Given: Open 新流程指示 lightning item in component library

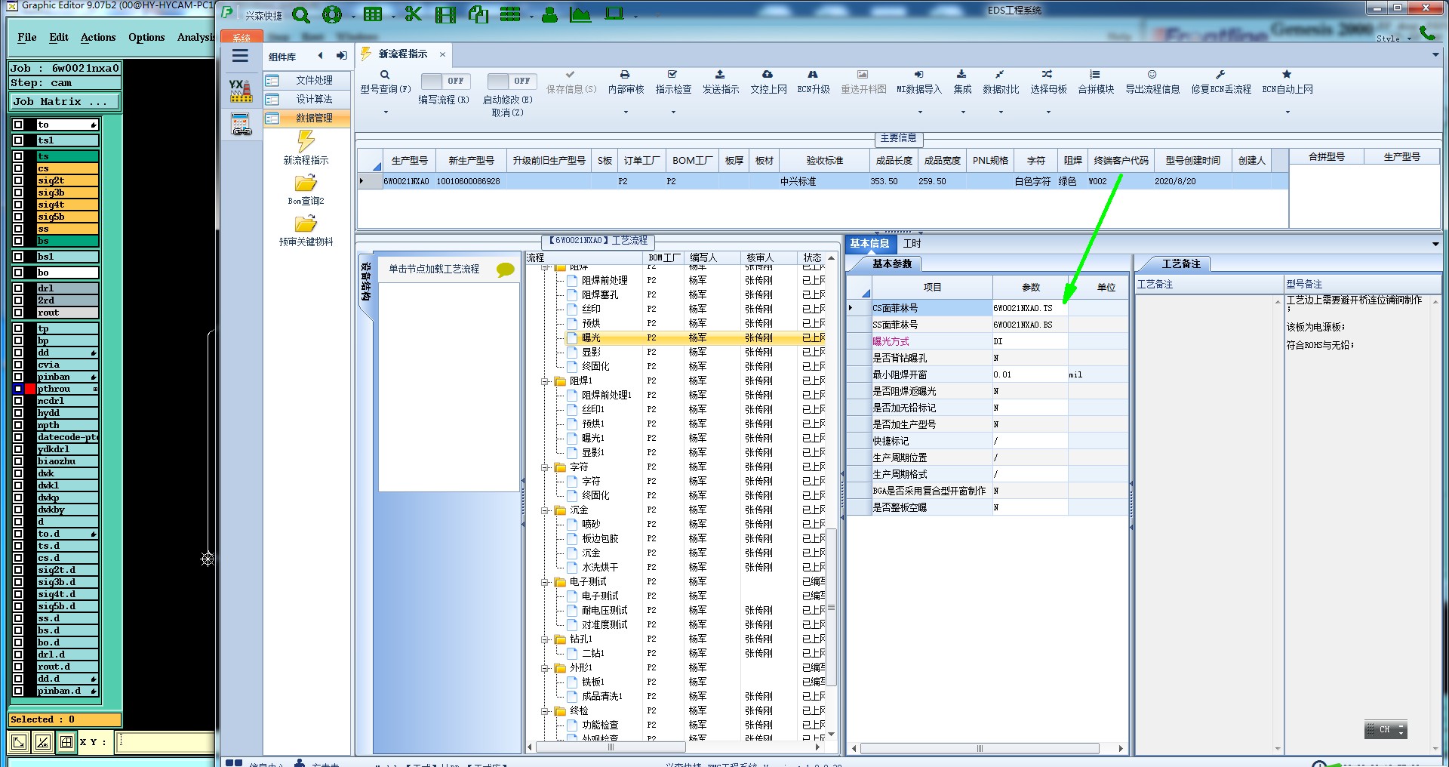Looking at the screenshot, I should pyautogui.click(x=306, y=148).
